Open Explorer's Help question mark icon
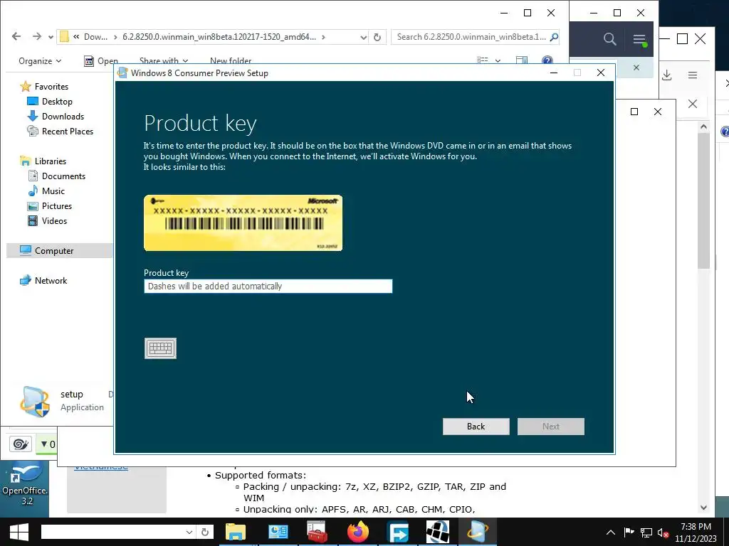 click(547, 60)
